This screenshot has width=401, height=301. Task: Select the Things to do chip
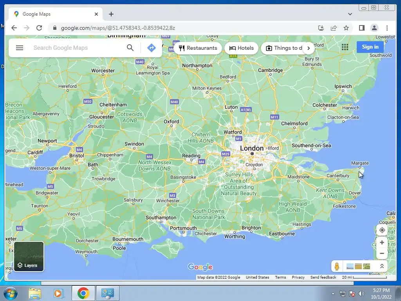coord(284,48)
